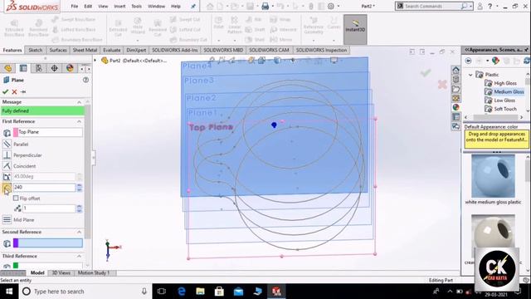The image size is (531, 299).
Task: Select the Parallel constraint icon
Action: (x=7, y=144)
